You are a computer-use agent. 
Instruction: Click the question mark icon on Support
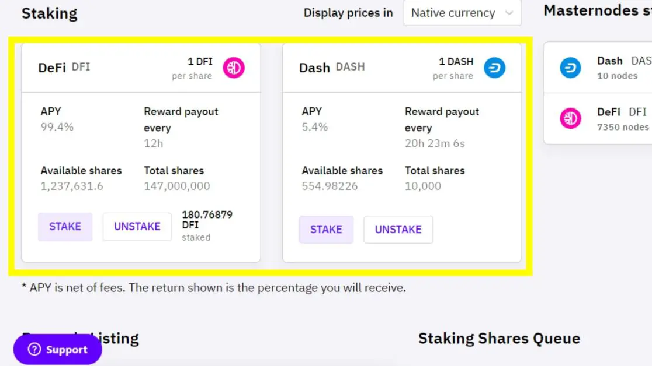point(34,350)
